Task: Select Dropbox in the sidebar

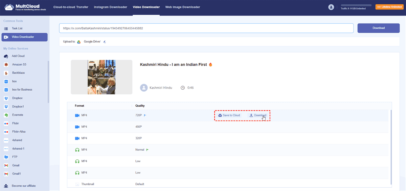Action: point(18,98)
